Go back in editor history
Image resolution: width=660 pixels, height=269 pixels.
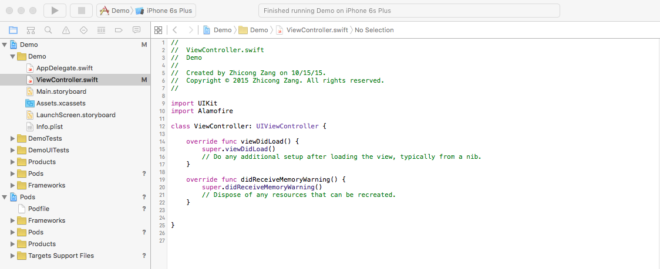(175, 30)
